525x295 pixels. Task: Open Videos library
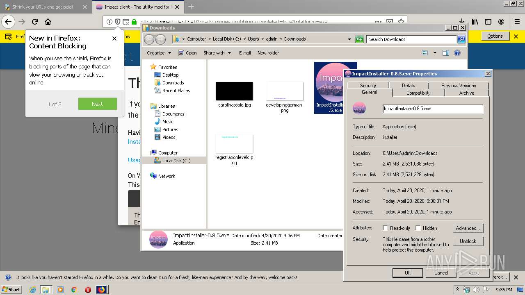pyautogui.click(x=169, y=137)
